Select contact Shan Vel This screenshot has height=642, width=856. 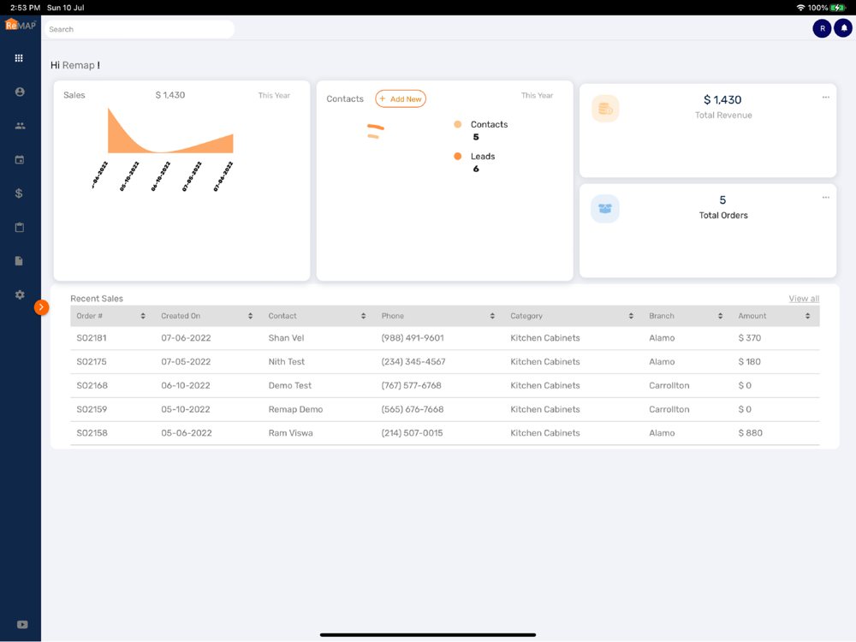click(x=286, y=338)
